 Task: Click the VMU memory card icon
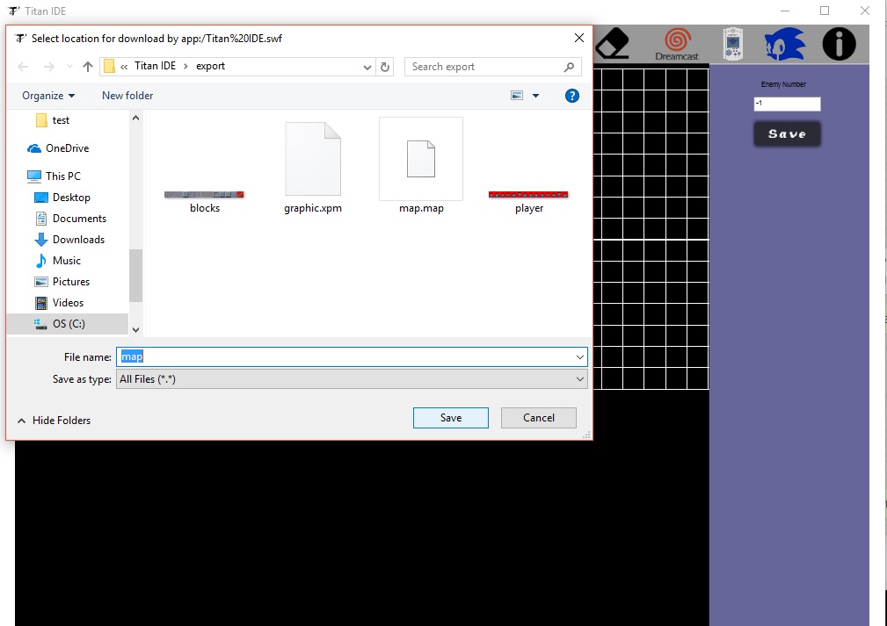click(x=733, y=44)
